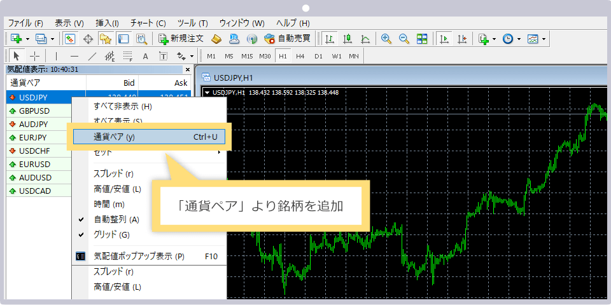
Task: Show the Data Window via the target icon
Action: 88,39
